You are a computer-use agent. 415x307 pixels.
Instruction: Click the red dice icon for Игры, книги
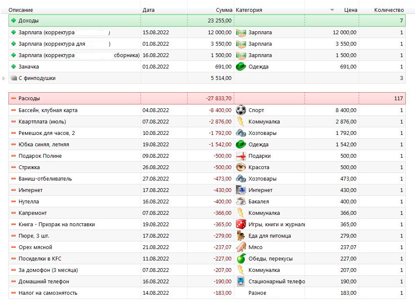241,224
